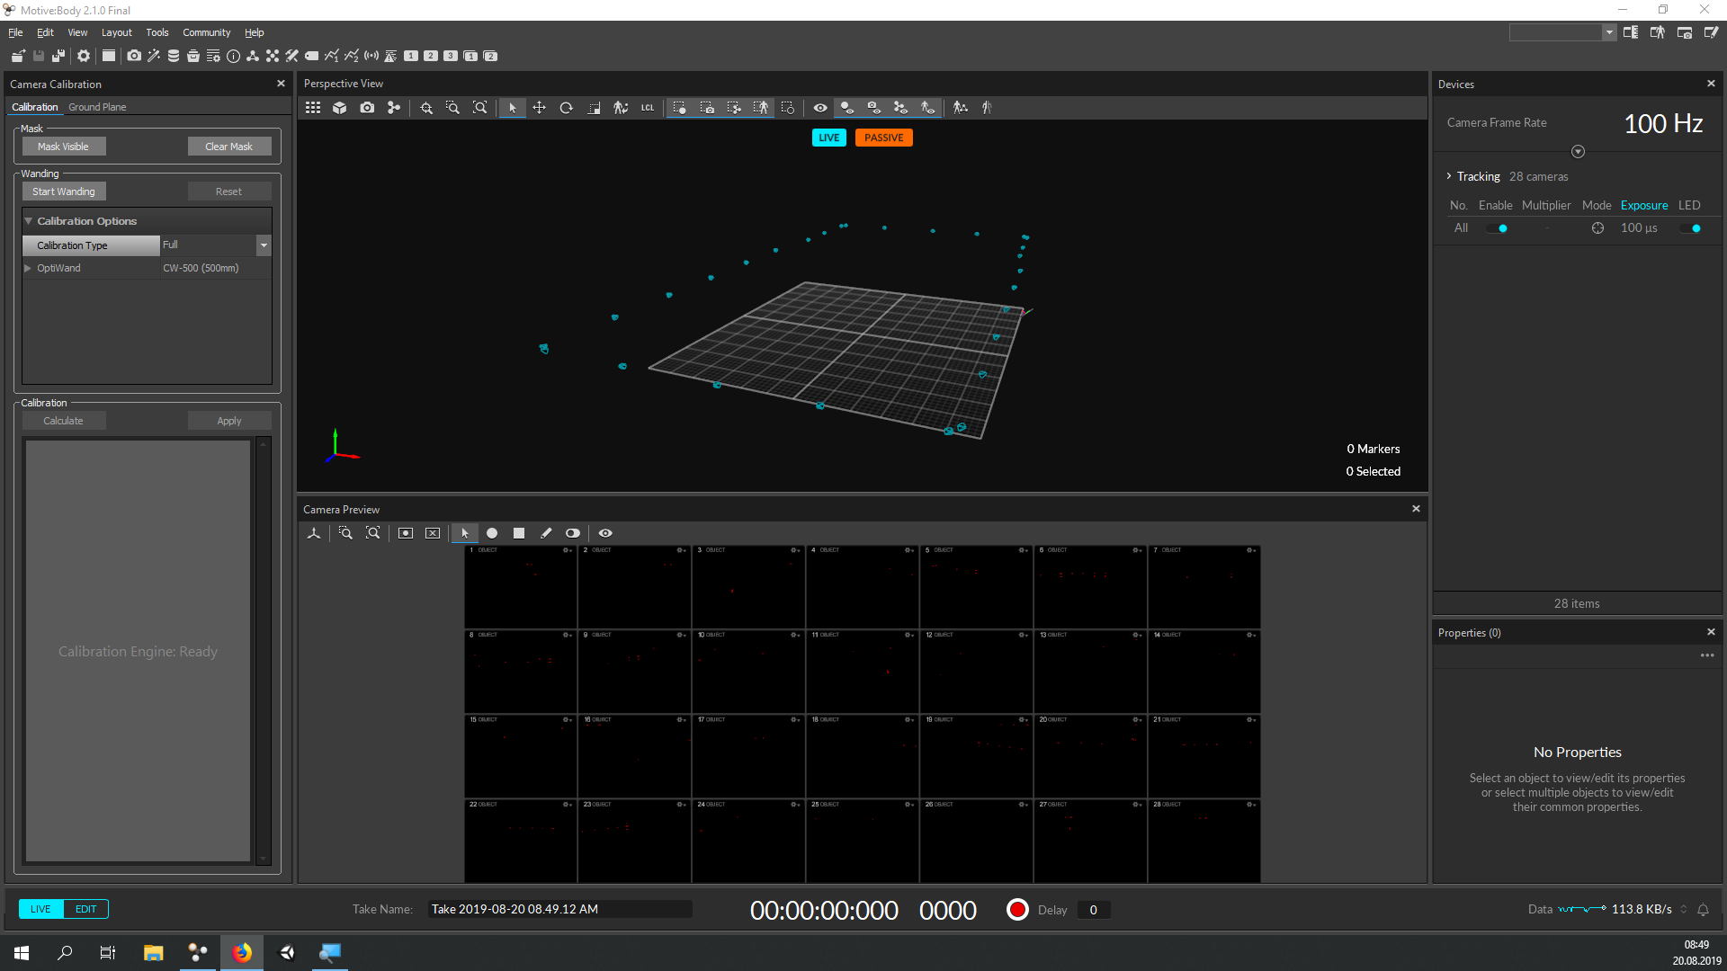This screenshot has height=971, width=1727.
Task: Click the Take Name input field
Action: [x=559, y=910]
